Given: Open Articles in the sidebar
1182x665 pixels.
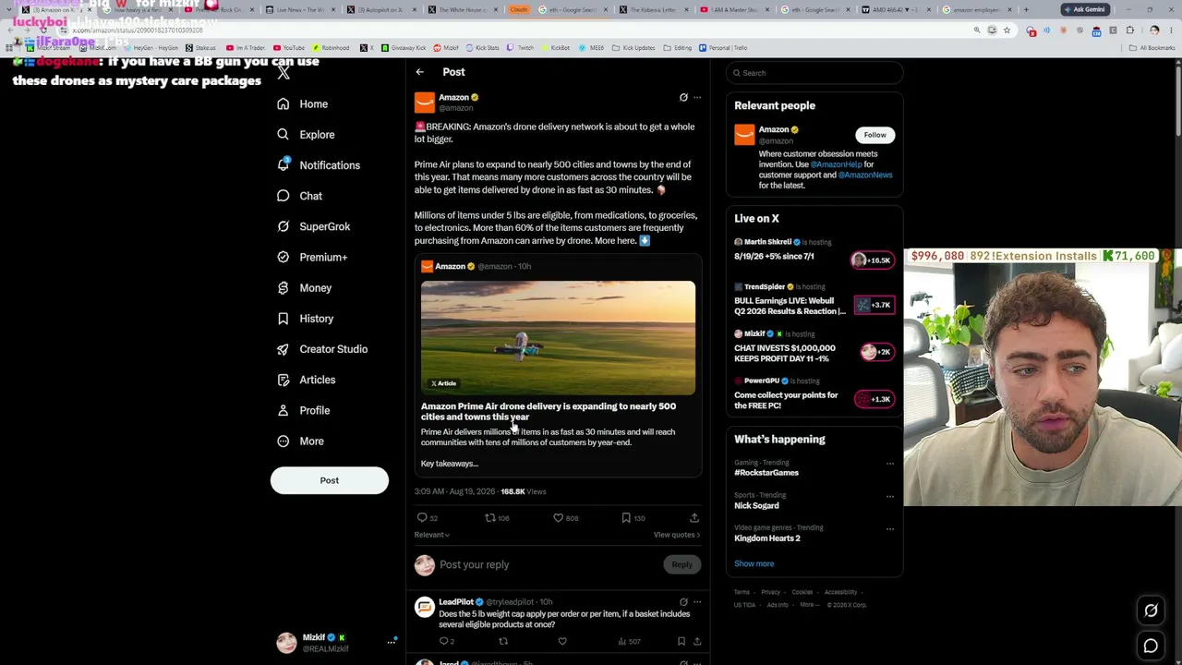Looking at the screenshot, I should tap(307, 380).
